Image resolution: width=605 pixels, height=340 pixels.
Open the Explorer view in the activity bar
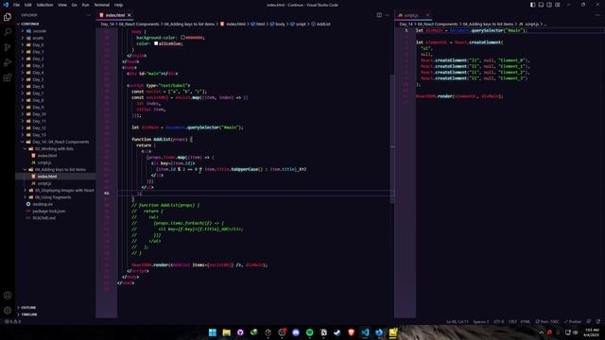(8, 17)
